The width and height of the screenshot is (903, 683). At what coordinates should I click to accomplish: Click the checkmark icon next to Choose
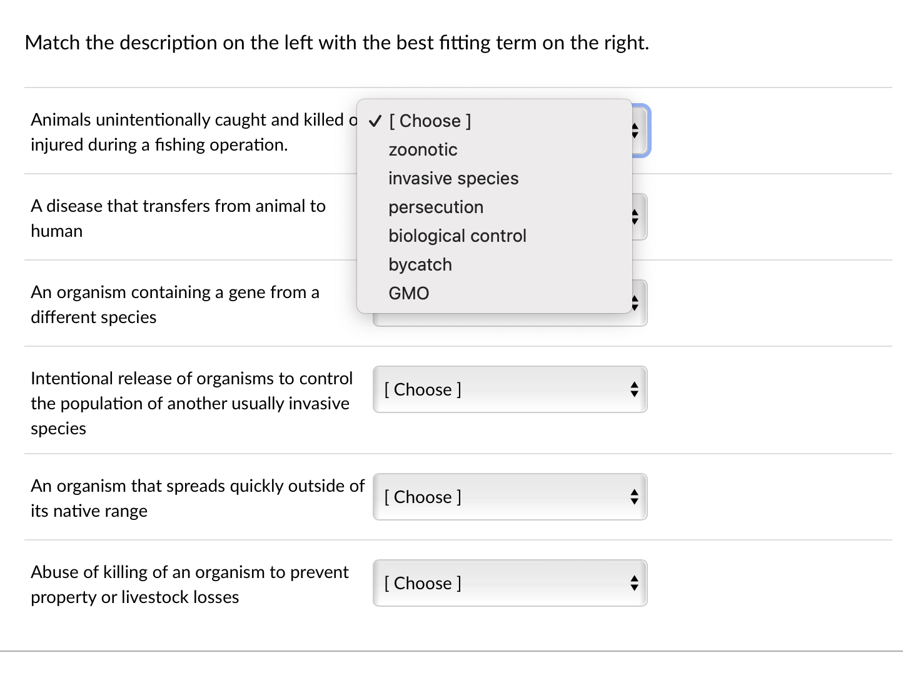point(374,121)
